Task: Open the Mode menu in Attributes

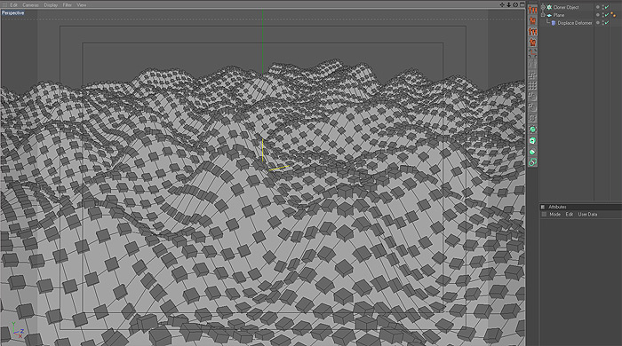Action: [x=554, y=214]
